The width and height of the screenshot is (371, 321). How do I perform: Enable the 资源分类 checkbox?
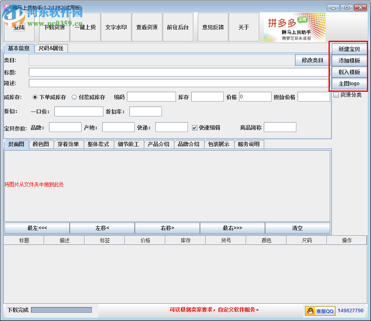336,95
